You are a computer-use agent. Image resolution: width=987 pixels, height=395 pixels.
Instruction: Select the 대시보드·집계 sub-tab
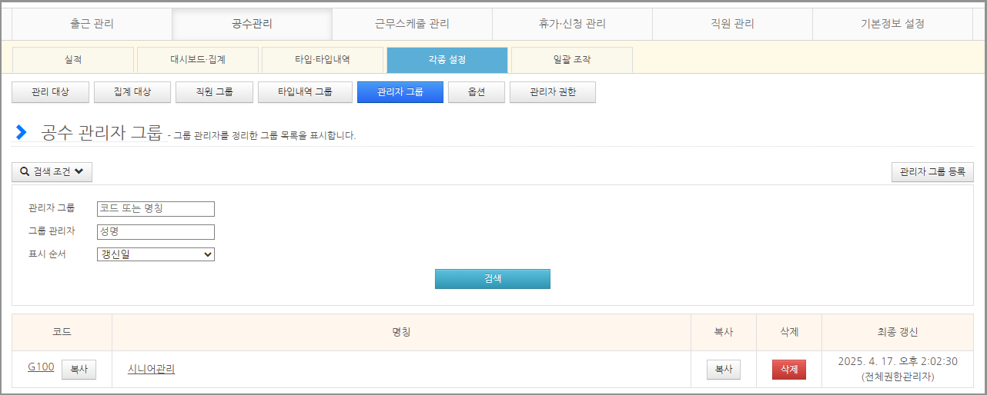(198, 60)
